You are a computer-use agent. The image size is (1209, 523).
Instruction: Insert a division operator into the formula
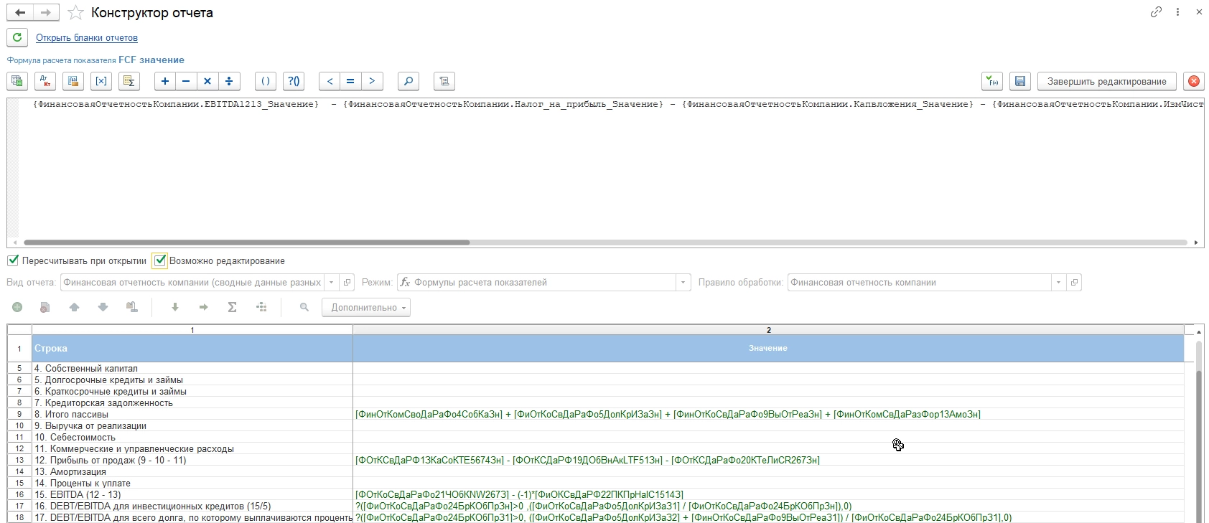pos(229,81)
